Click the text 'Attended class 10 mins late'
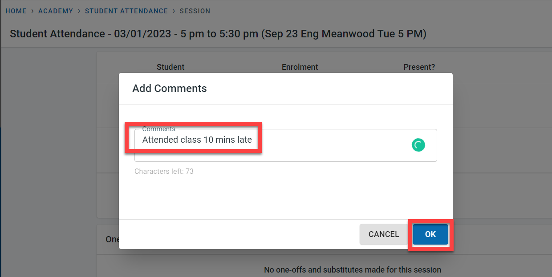This screenshot has height=277, width=552. [197, 140]
